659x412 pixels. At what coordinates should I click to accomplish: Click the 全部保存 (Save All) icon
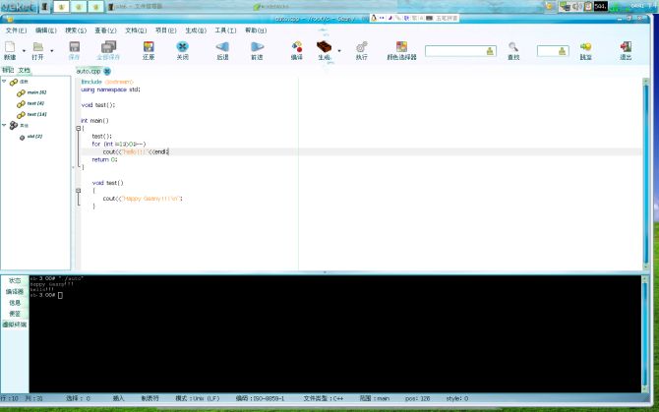[108, 47]
